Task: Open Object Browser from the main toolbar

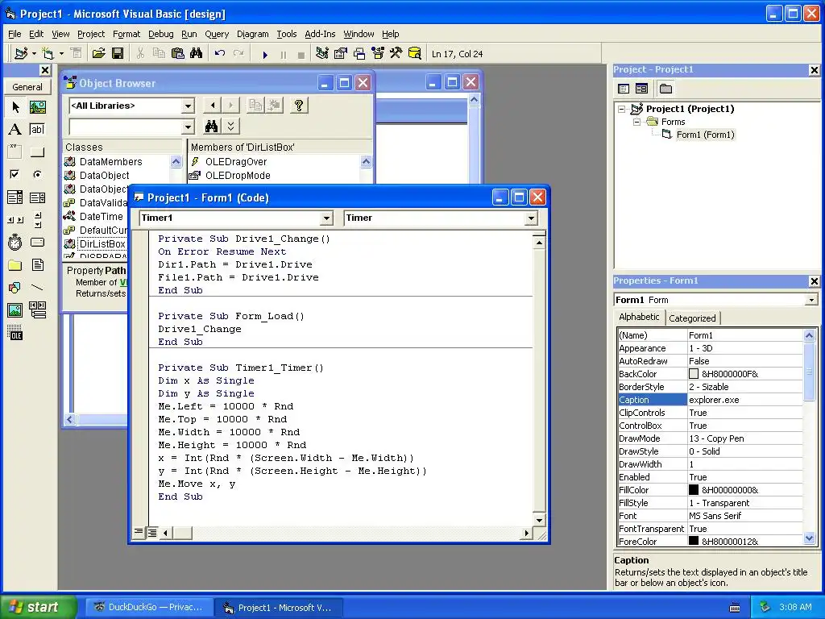Action: pos(378,54)
